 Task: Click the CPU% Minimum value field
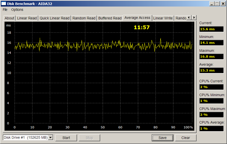click(211, 101)
